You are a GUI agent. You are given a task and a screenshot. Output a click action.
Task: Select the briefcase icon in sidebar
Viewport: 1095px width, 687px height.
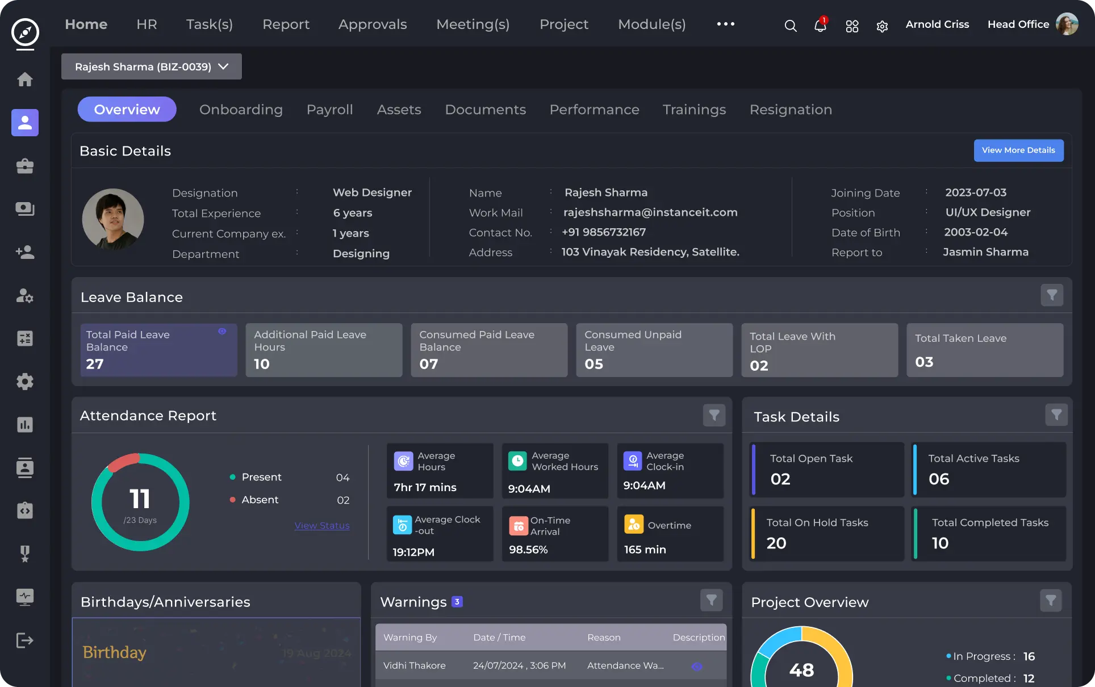tap(25, 166)
